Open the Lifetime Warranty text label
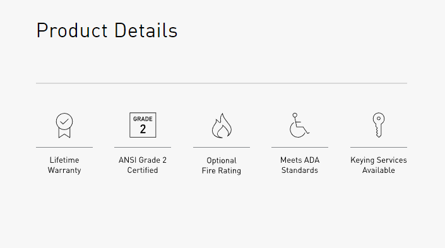Viewport: 445px width, 248px height. tap(64, 165)
